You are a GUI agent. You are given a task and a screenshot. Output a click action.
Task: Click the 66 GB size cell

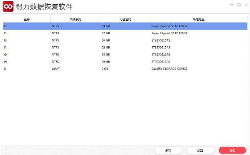(x=106, y=40)
